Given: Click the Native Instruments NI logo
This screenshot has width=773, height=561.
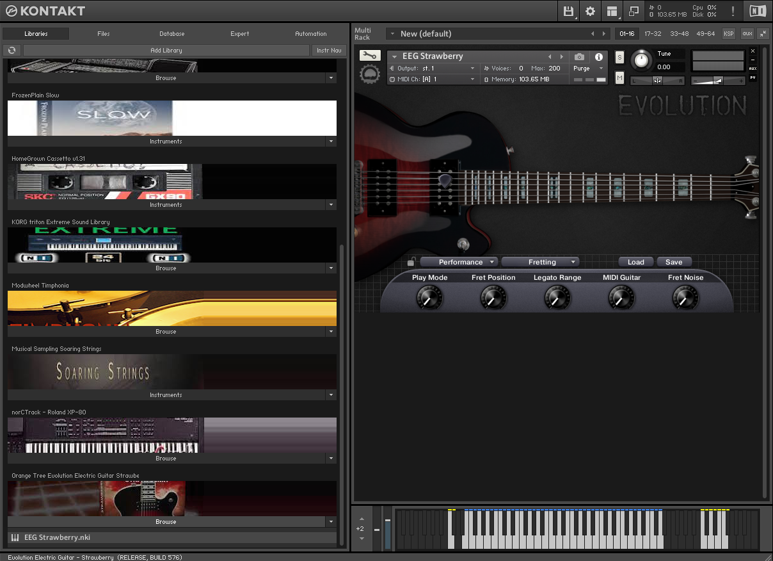Looking at the screenshot, I should pos(757,11).
